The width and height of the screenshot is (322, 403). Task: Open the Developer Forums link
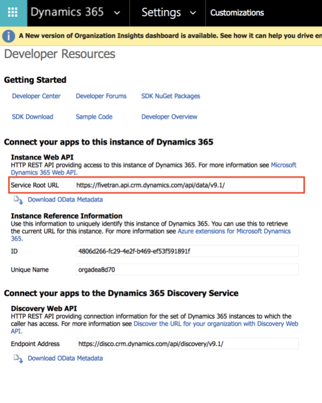tap(101, 96)
